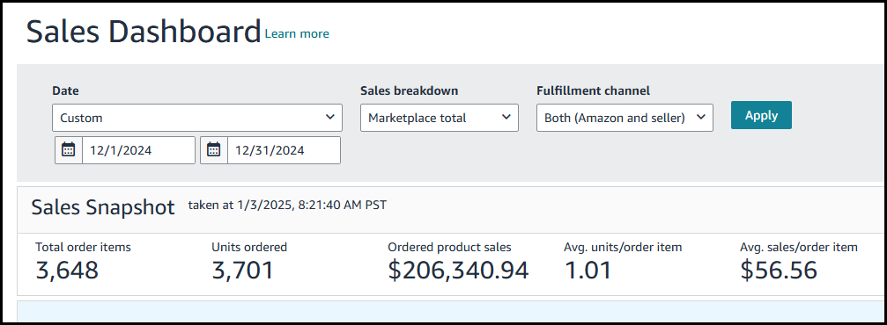Click the snapshot taken-at timestamp text
This screenshot has width=887, height=325.
click(x=287, y=205)
